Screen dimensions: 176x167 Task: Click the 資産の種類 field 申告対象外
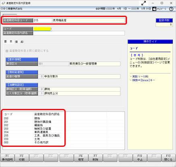point(82,76)
